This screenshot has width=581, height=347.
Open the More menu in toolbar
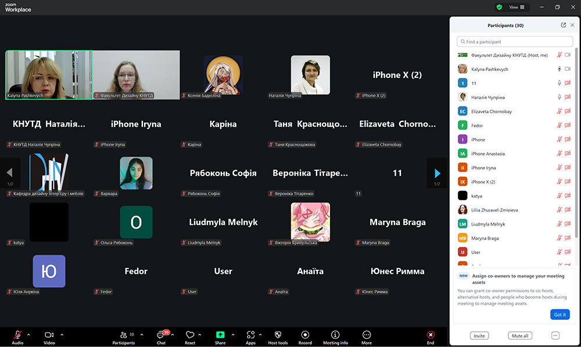(x=366, y=335)
